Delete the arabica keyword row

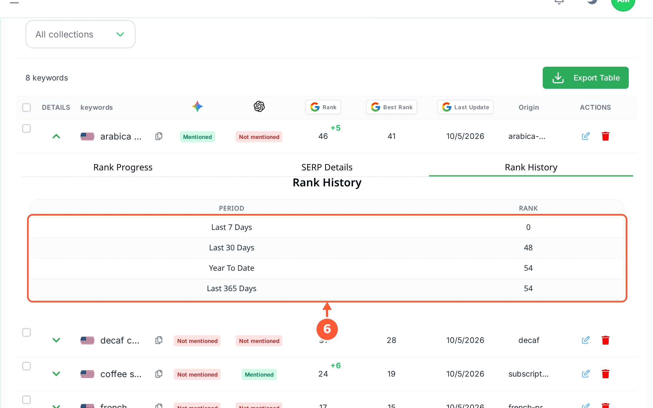(606, 136)
